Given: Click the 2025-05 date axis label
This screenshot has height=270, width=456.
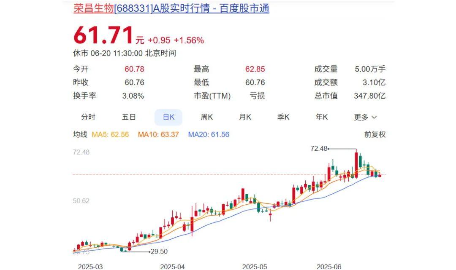Looking at the screenshot, I should point(255,267).
